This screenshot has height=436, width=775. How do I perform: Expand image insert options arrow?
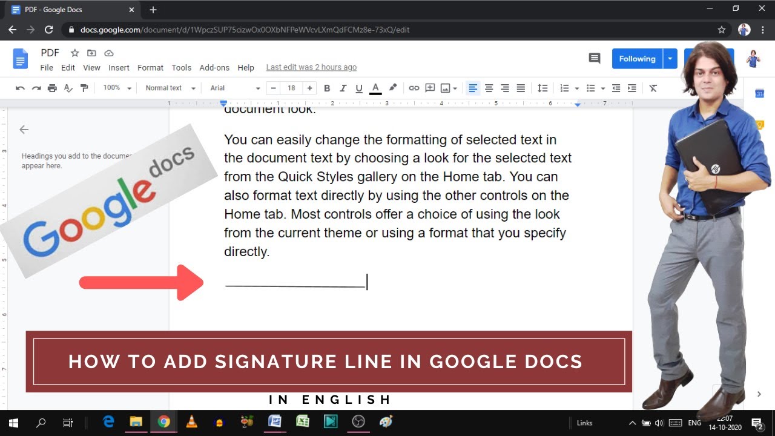[x=455, y=88]
